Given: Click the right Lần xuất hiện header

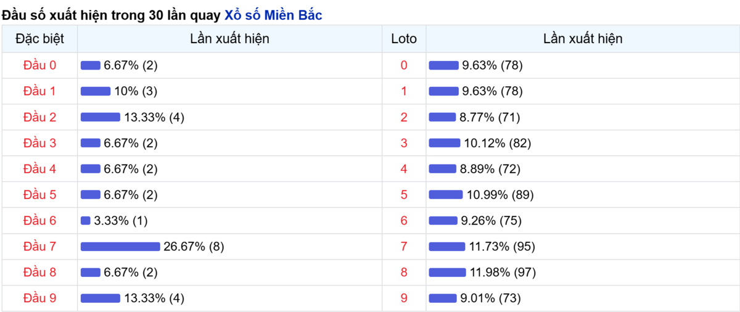Looking at the screenshot, I should tap(583, 39).
